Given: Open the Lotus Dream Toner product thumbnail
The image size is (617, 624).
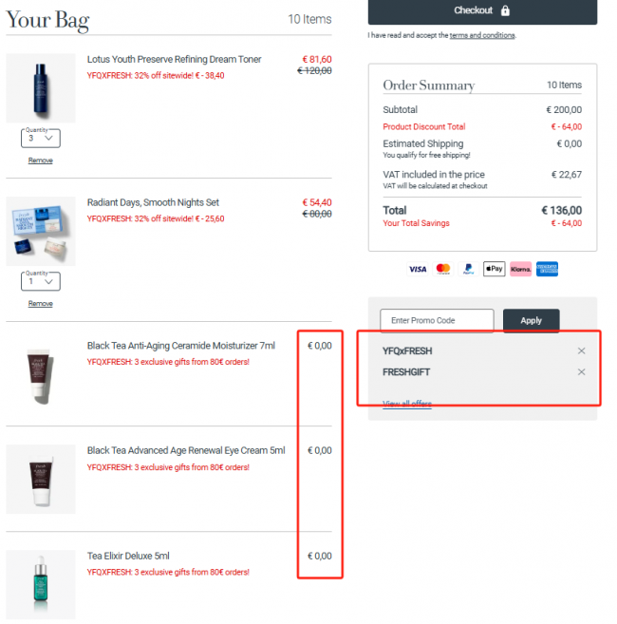Looking at the screenshot, I should pyautogui.click(x=41, y=88).
